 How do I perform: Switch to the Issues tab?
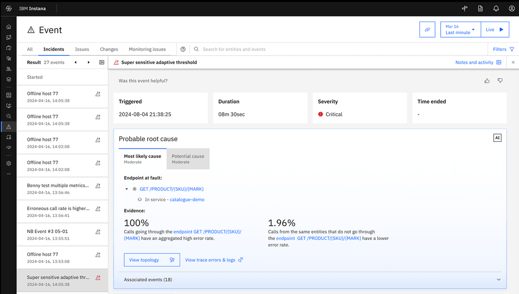tap(82, 49)
